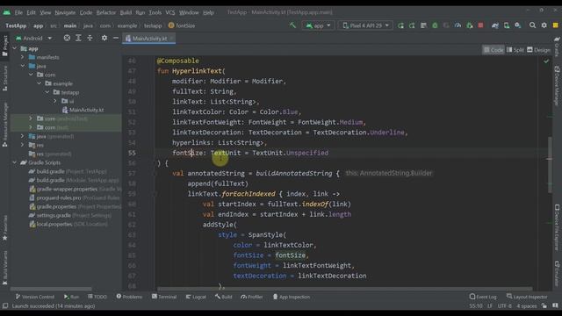Open the Problems tool window
Viewport: 562px width, 316px height.
[x=129, y=297]
